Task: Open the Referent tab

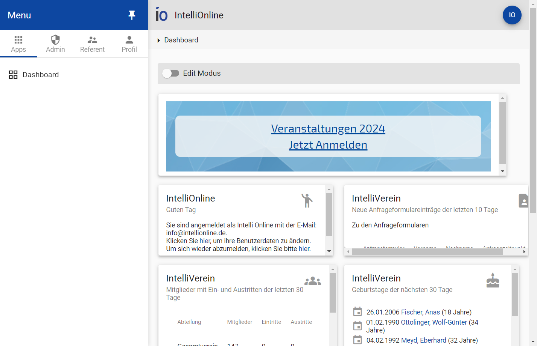Action: pyautogui.click(x=92, y=44)
